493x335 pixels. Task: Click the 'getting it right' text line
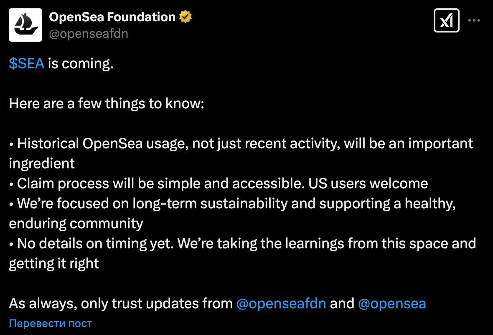click(x=54, y=264)
